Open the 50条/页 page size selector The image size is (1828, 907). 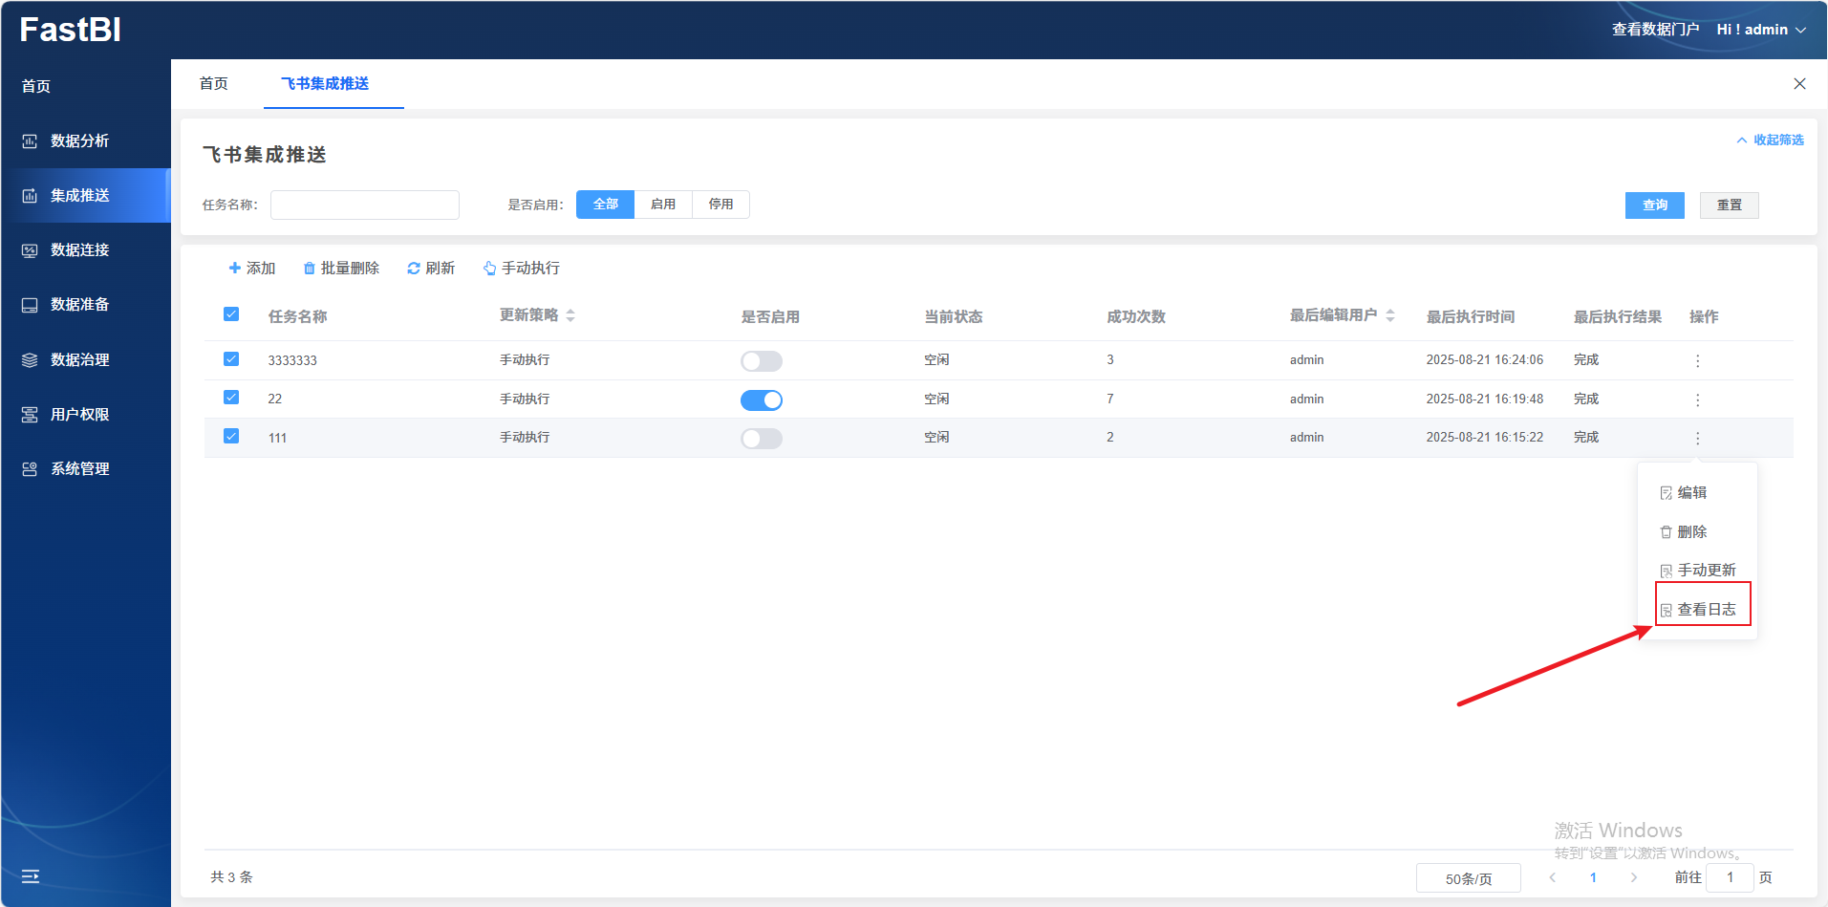(1468, 878)
